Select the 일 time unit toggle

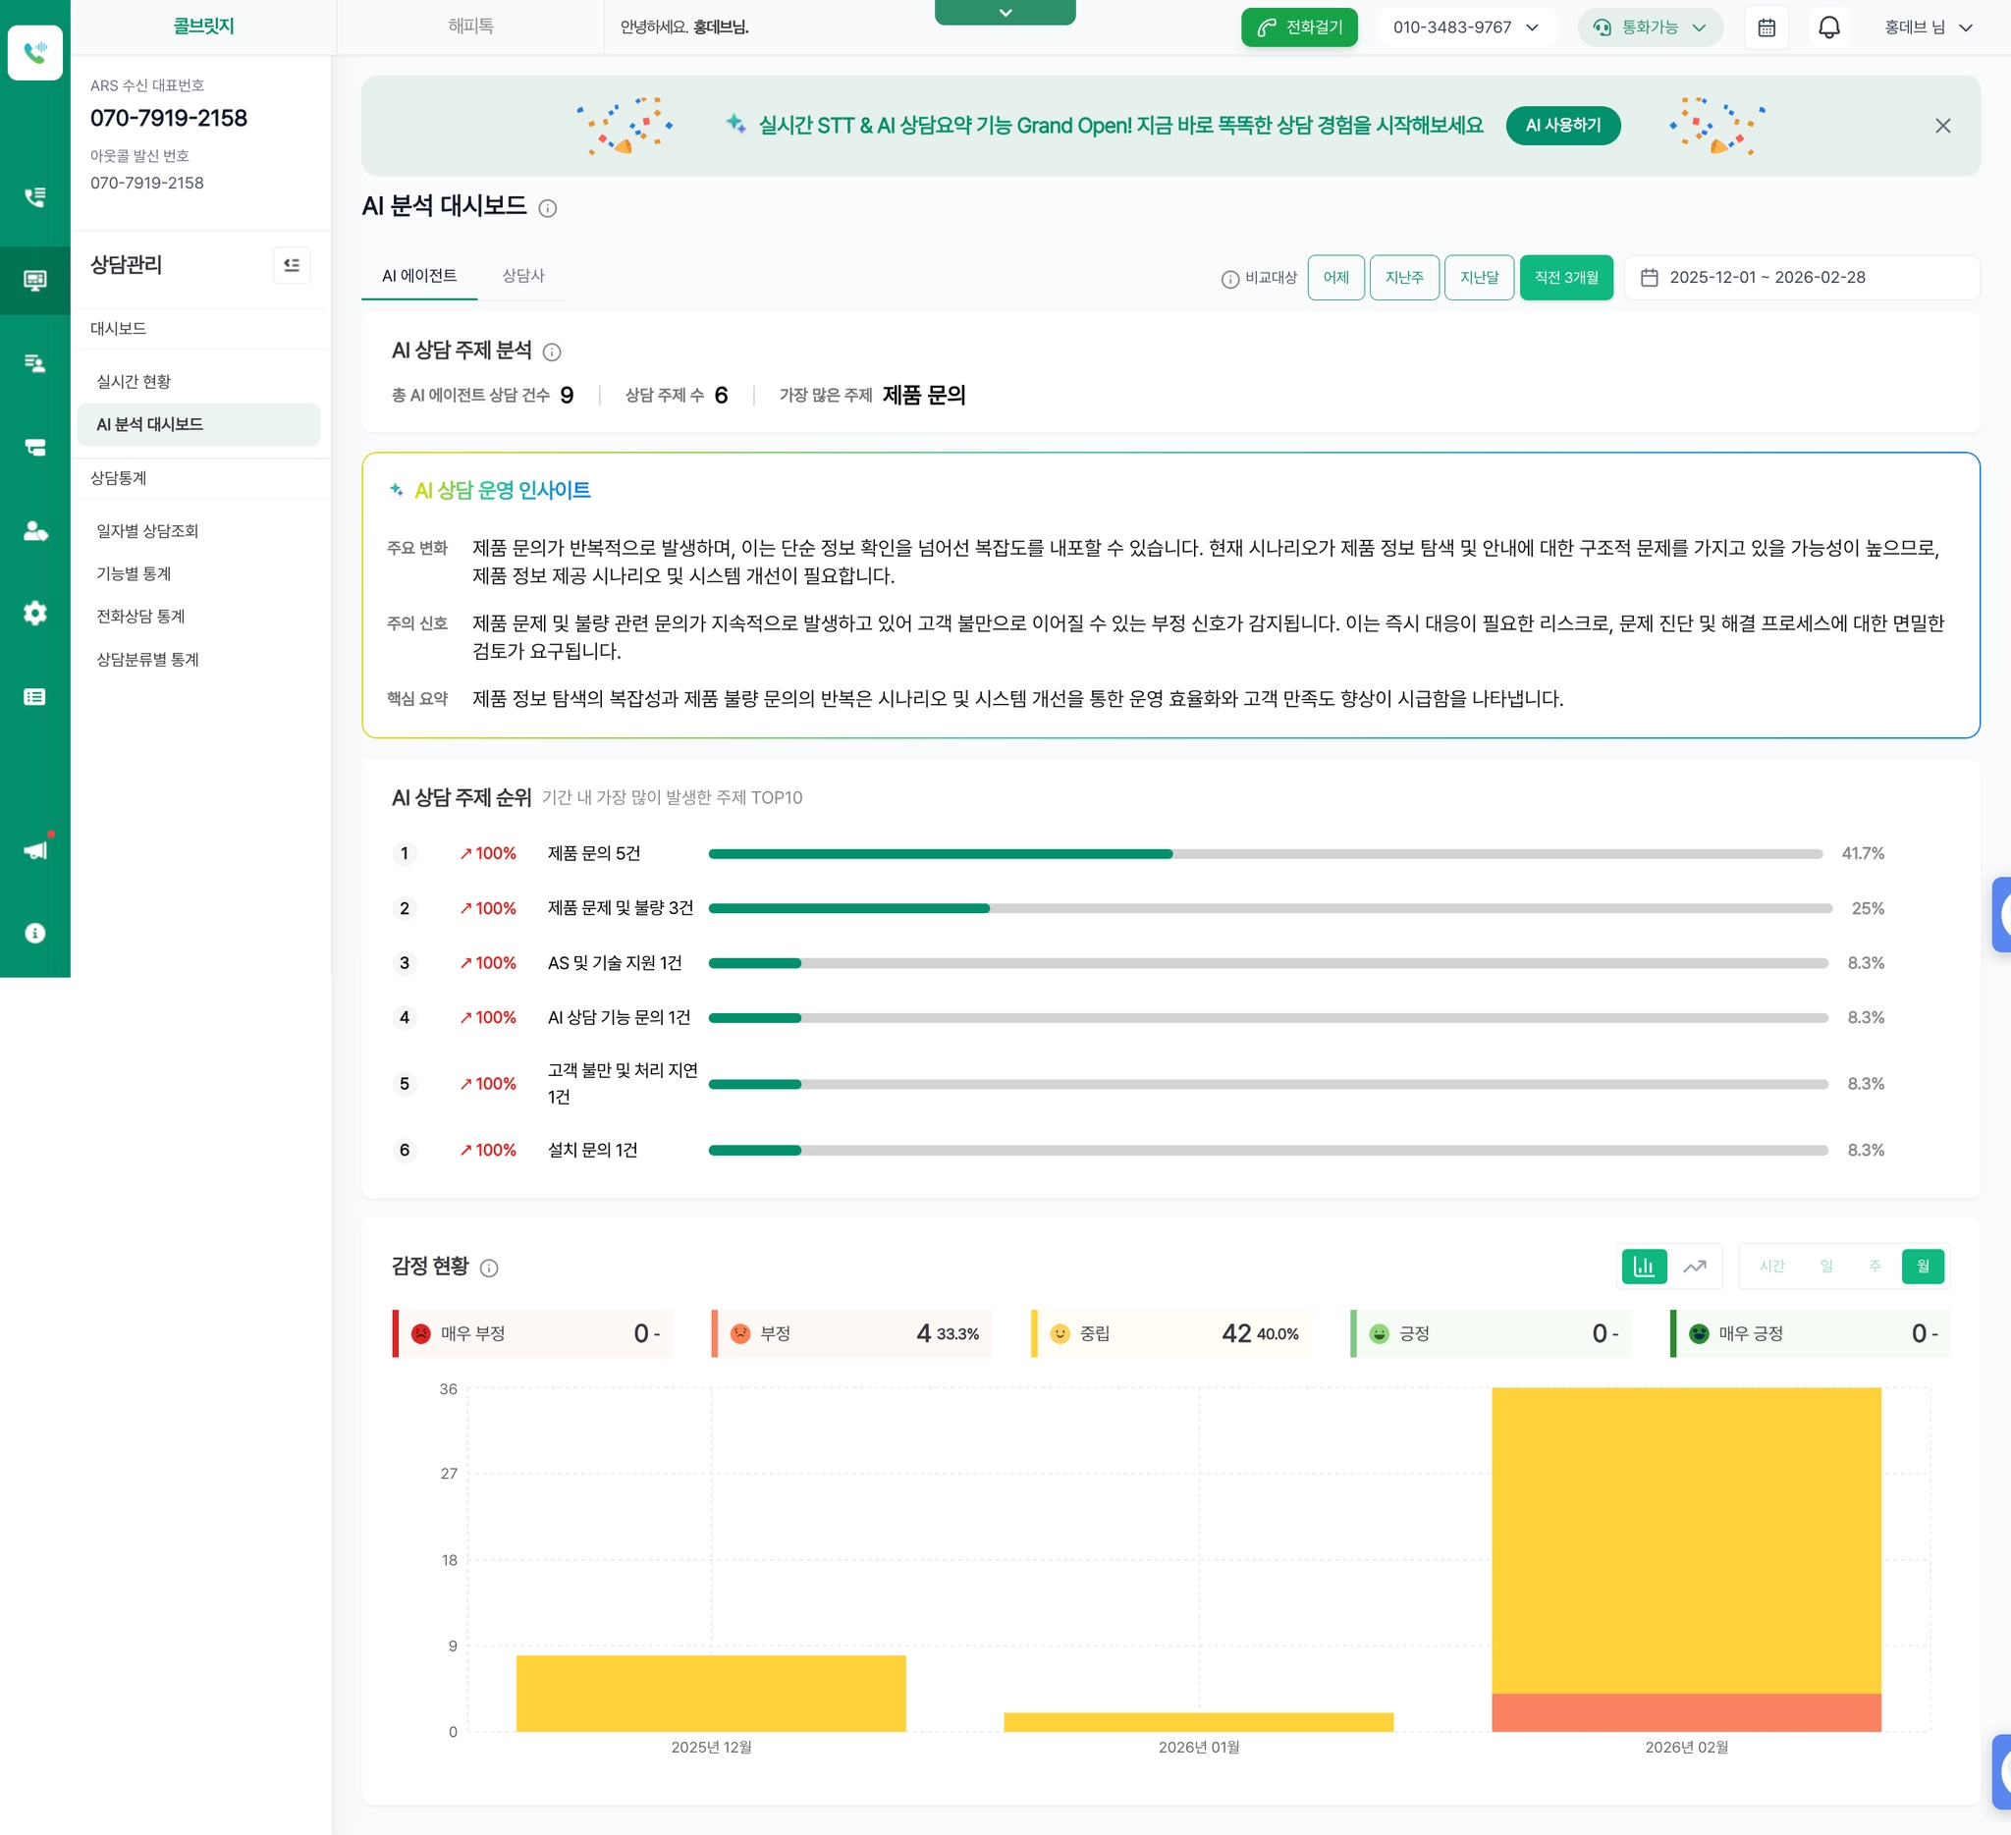1825,1266
